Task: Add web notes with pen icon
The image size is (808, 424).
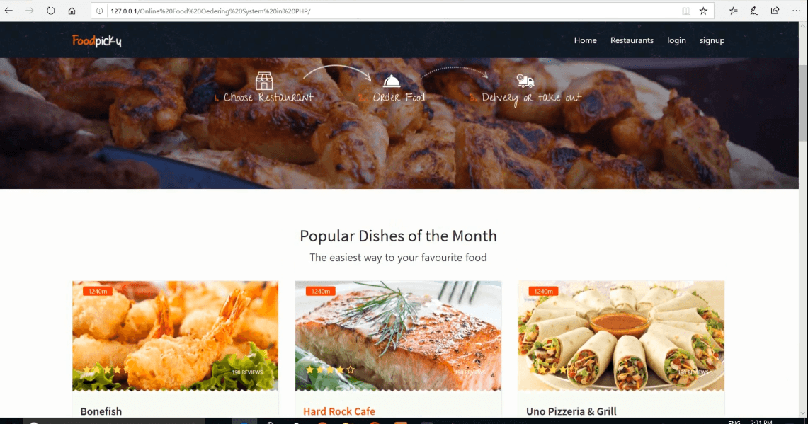Action: click(754, 11)
